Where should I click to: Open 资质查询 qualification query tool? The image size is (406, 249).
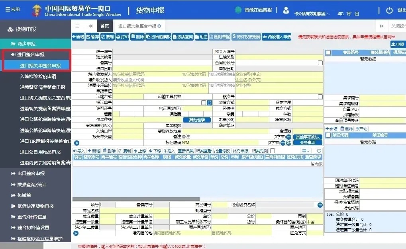click(x=183, y=37)
